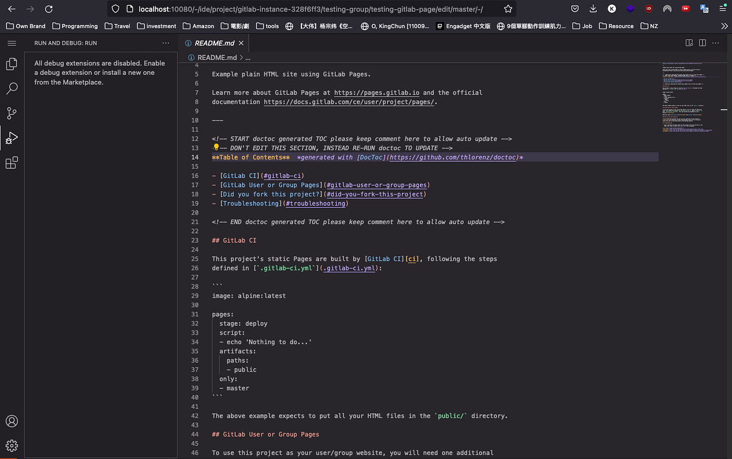Image resolution: width=732 pixels, height=459 pixels.
Task: Open the hamburger menu above the Explorer icon
Action: coord(12,43)
